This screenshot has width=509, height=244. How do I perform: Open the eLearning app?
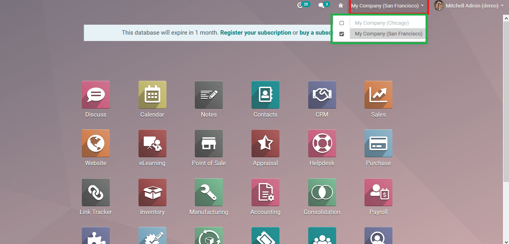pos(153,143)
